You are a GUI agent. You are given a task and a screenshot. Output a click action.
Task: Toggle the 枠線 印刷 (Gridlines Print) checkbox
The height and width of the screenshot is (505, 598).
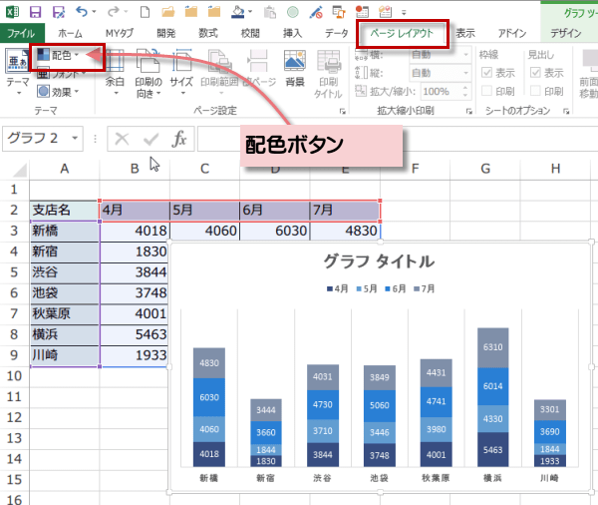[x=485, y=91]
